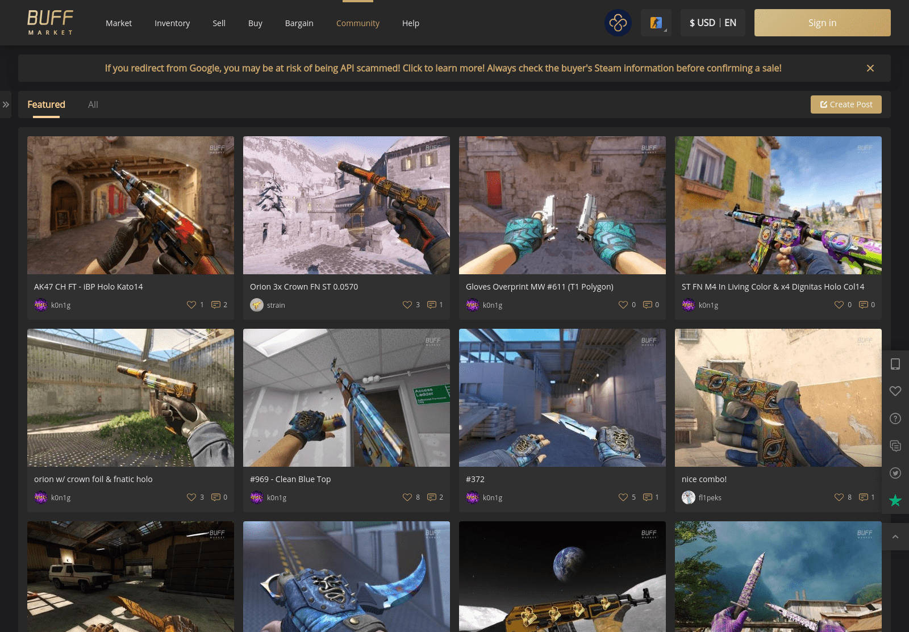The image size is (909, 632).
Task: Open the Bargain page
Action: pos(299,23)
